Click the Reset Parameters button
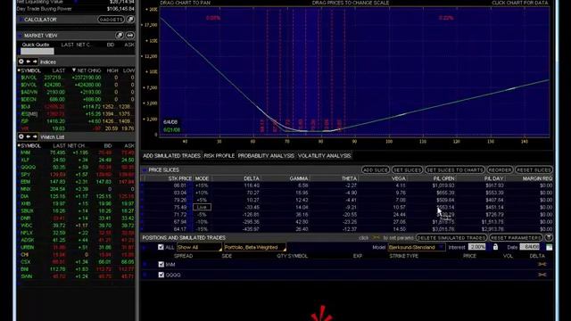Image resolution: width=571 pixels, height=321 pixels. point(516,238)
